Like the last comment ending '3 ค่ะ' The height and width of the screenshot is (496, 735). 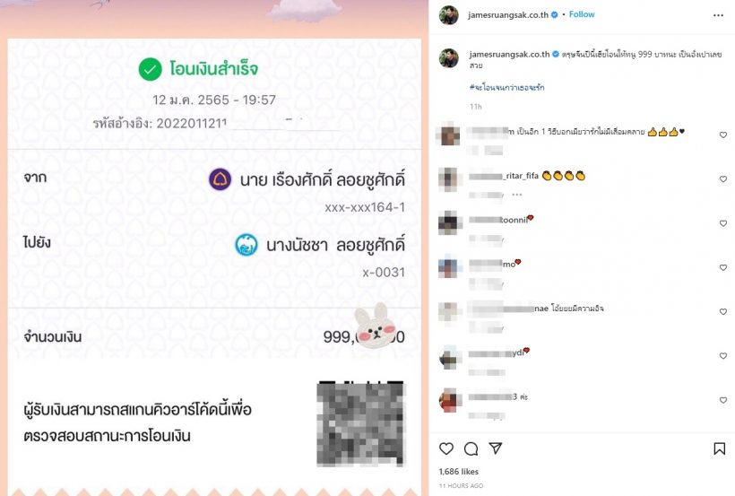click(722, 400)
